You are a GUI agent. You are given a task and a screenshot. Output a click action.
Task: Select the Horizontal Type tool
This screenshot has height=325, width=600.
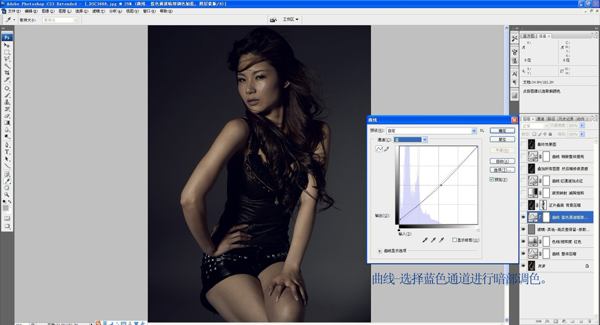point(7,152)
